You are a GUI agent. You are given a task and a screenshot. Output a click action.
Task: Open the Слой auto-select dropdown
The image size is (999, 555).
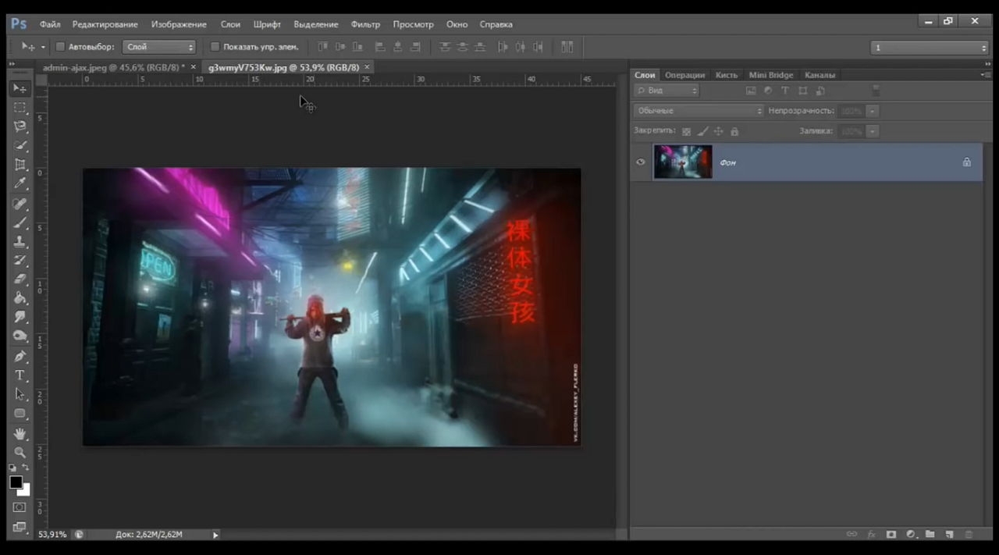click(158, 47)
